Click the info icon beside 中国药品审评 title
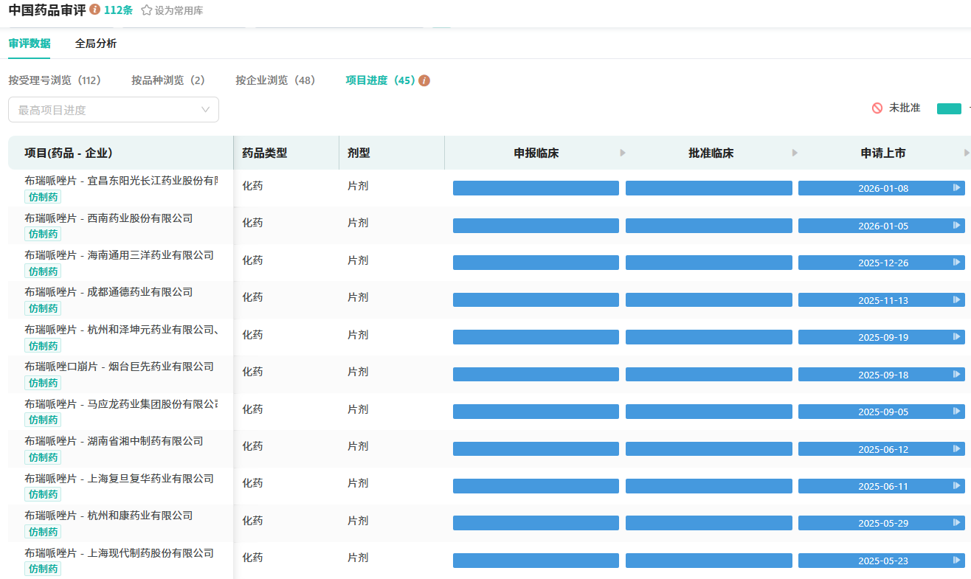 point(94,10)
